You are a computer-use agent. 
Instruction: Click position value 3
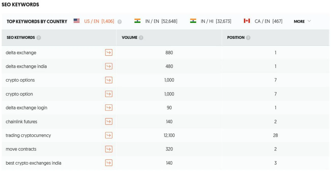point(275,163)
